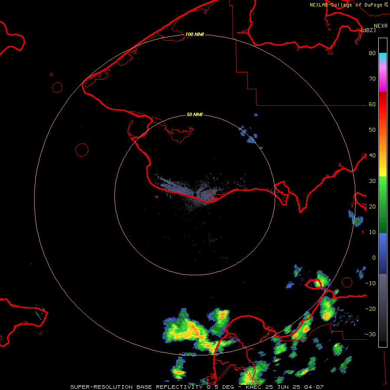Click the -10 value on the dBZ scale
This screenshot has height=390, width=390.
[370, 283]
